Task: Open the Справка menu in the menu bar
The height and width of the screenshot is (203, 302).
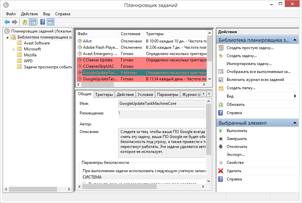Action: click(x=63, y=14)
